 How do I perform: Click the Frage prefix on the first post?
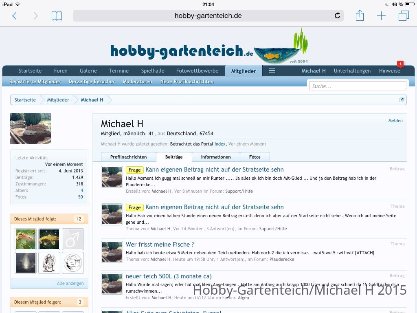coord(134,170)
